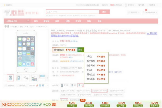Screen dimensions: 162x108
Task: Click the star favorite icon at top left
Action: pyautogui.click(x=4, y=5)
